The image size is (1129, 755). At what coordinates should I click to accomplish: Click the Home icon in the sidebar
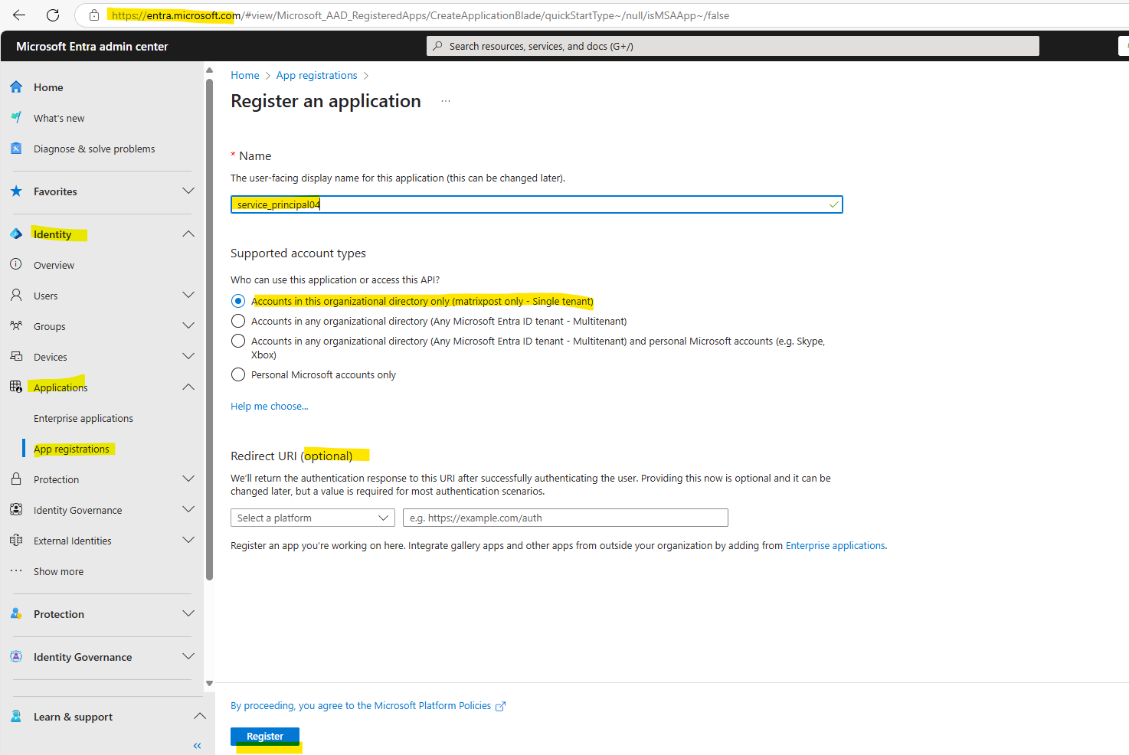[16, 87]
